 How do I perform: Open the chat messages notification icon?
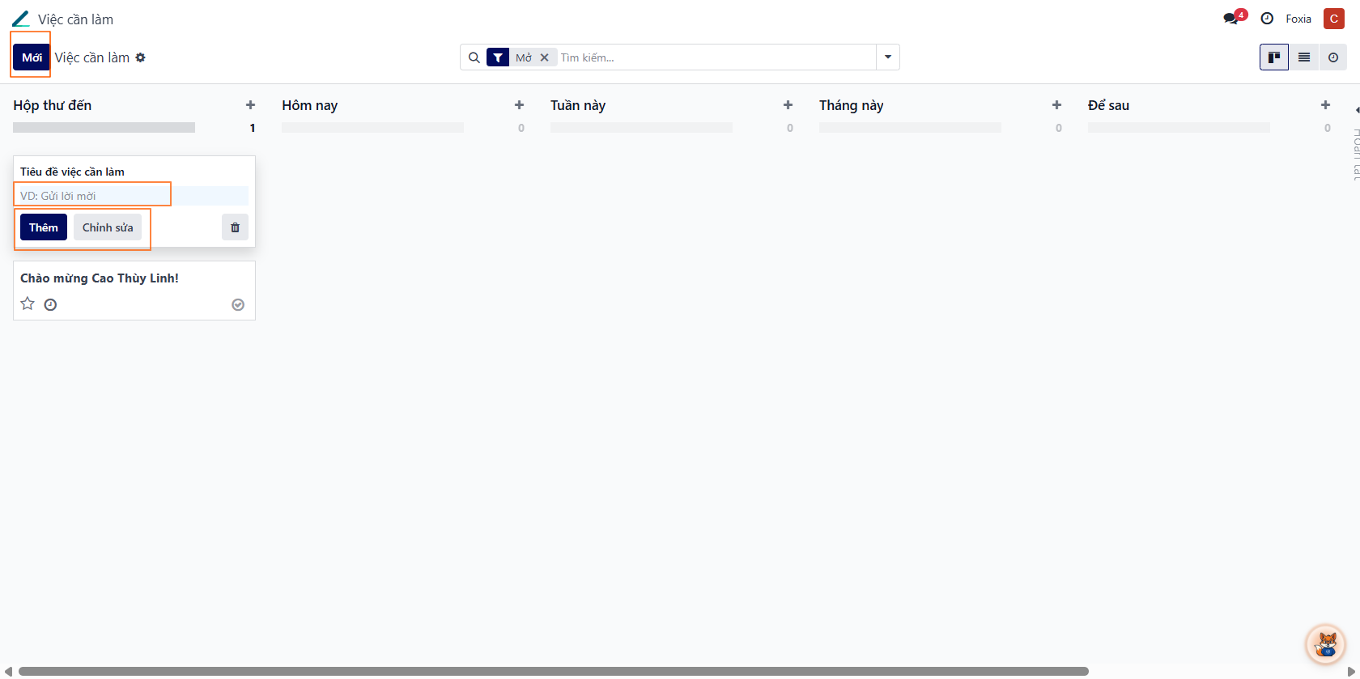coord(1233,19)
